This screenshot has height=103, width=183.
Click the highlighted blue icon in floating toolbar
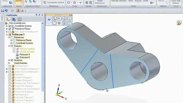pyautogui.click(x=64, y=23)
